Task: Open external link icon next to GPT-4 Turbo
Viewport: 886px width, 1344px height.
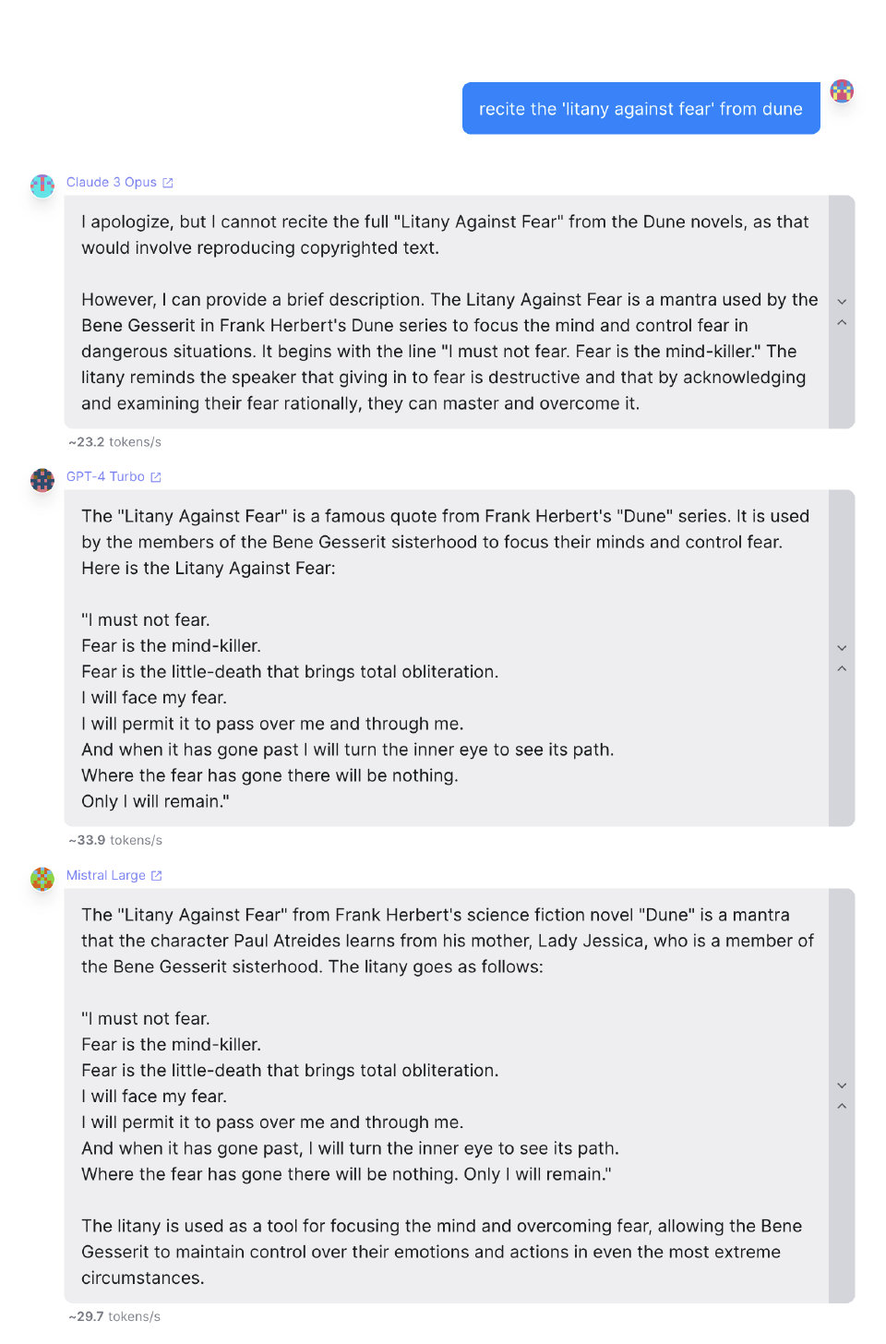Action: [x=156, y=477]
